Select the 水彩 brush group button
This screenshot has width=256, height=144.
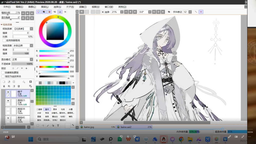click(39, 113)
